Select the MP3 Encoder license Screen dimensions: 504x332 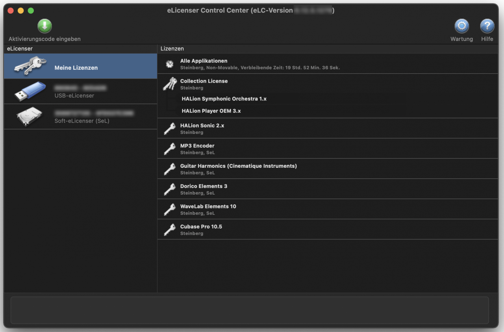coord(328,148)
